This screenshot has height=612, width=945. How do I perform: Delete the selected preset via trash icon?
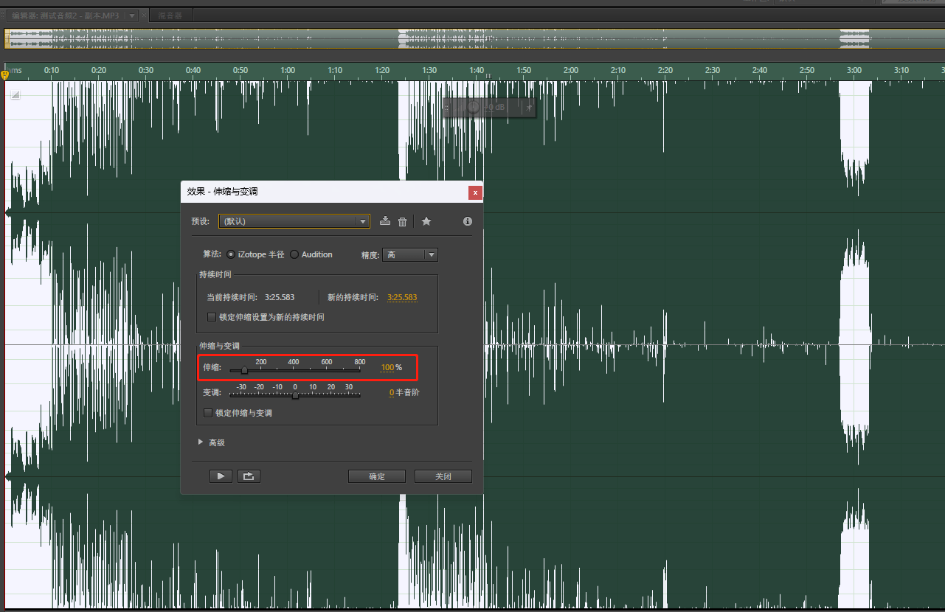coord(403,221)
